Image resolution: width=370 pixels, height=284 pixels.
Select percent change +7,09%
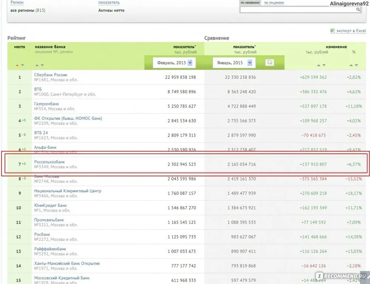point(354,222)
